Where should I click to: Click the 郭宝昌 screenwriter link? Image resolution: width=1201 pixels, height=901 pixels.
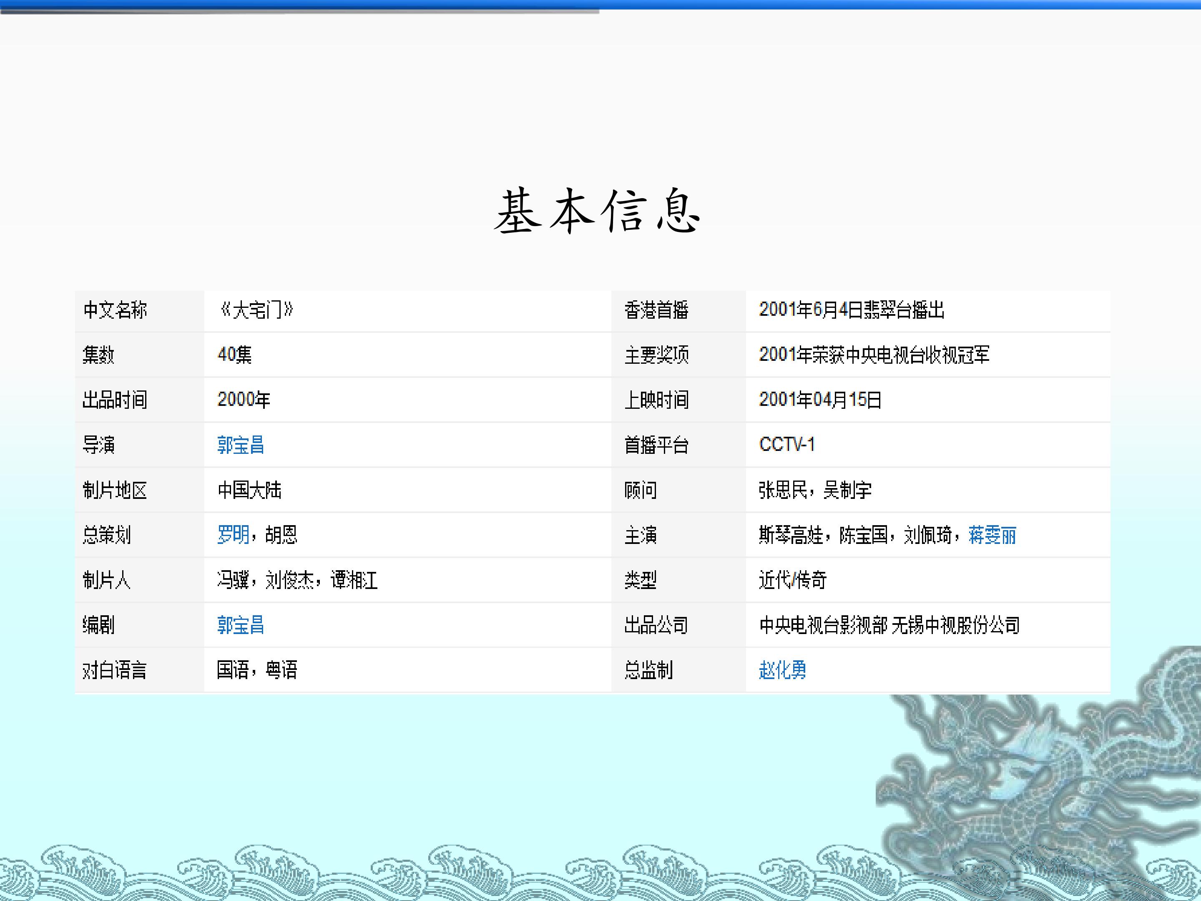241,625
